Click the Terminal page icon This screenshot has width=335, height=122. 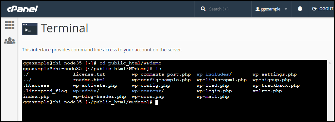pos(30,29)
